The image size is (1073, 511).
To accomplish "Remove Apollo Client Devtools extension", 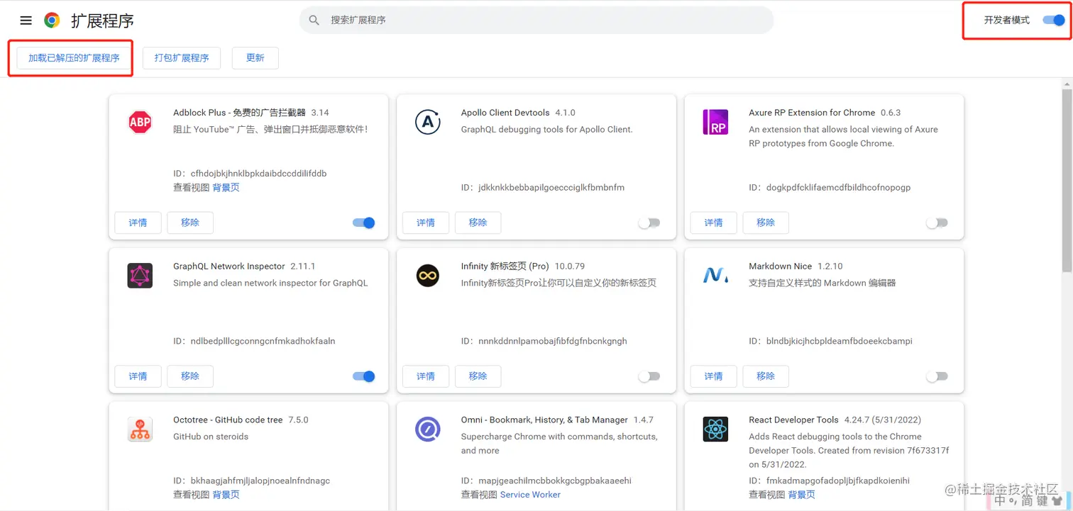I will (x=478, y=223).
